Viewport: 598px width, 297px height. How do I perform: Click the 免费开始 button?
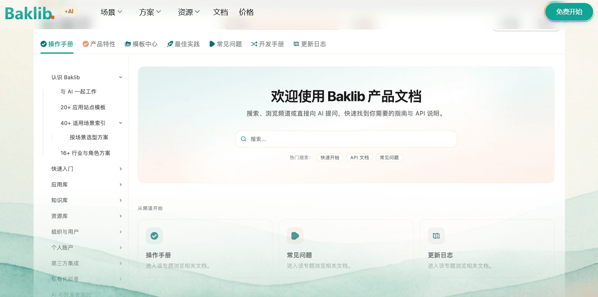(x=569, y=12)
